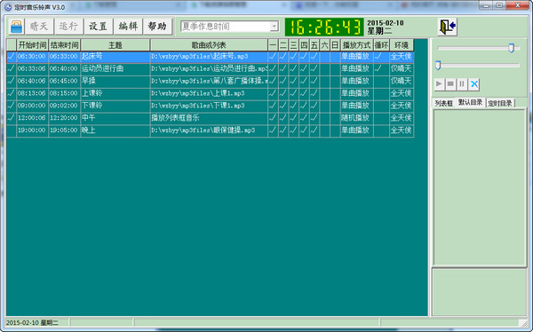Viewport: 533px width, 332px height.
Task: Start playback with the play button
Action: 439,83
